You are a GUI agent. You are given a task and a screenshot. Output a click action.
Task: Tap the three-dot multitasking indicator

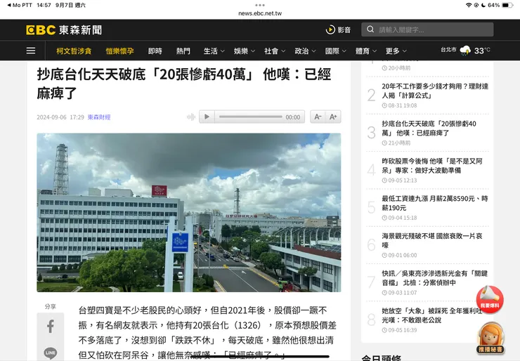coord(260,5)
